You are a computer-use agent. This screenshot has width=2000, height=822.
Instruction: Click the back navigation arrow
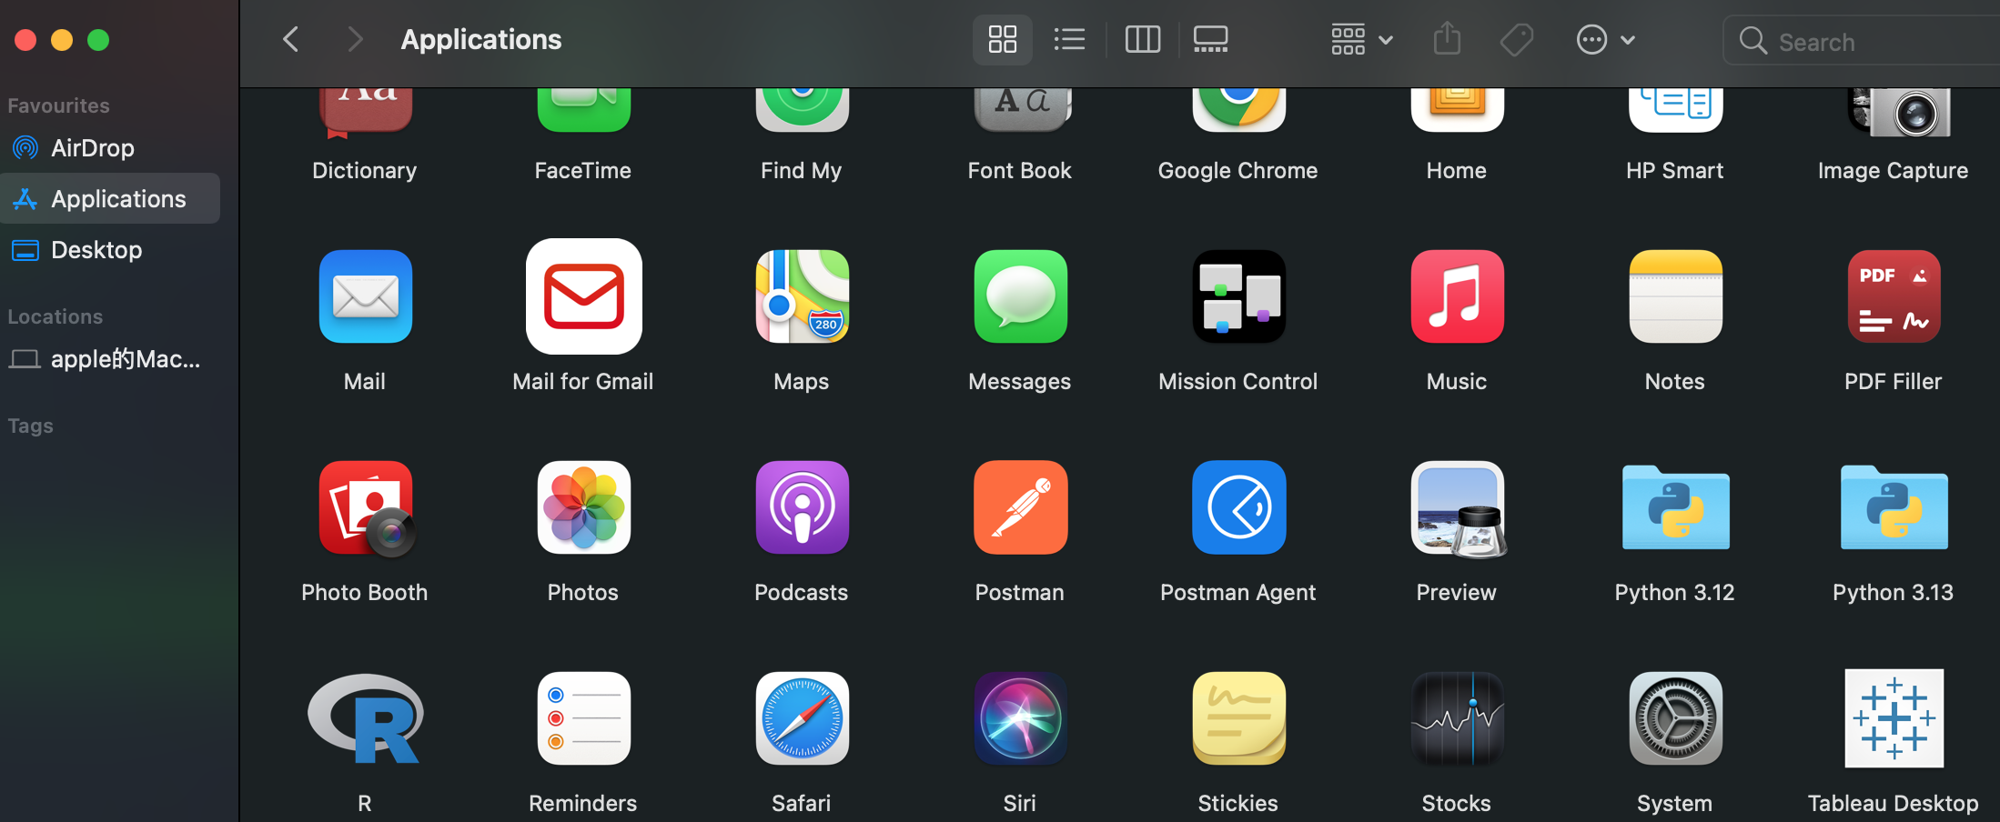291,39
